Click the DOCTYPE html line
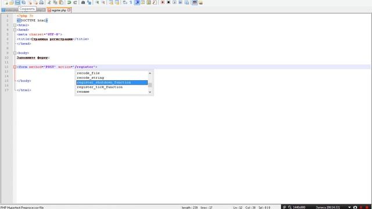This screenshot has height=209, width=372. click(33, 21)
